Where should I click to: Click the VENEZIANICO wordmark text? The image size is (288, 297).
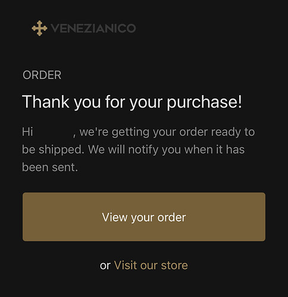(93, 29)
